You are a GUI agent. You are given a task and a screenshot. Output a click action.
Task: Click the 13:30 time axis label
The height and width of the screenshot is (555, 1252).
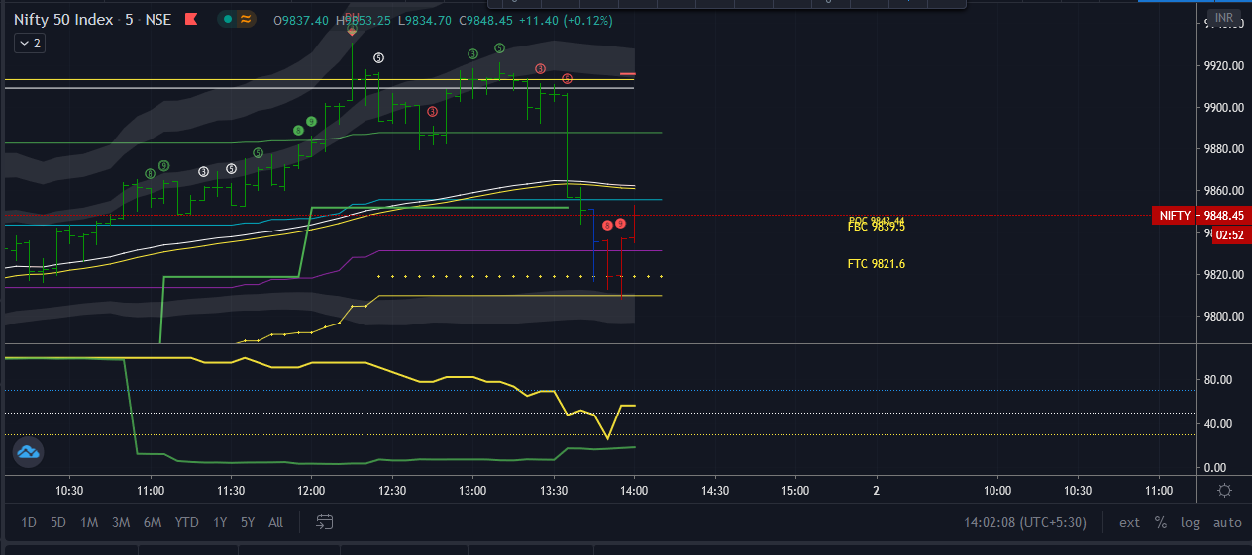[x=554, y=491]
